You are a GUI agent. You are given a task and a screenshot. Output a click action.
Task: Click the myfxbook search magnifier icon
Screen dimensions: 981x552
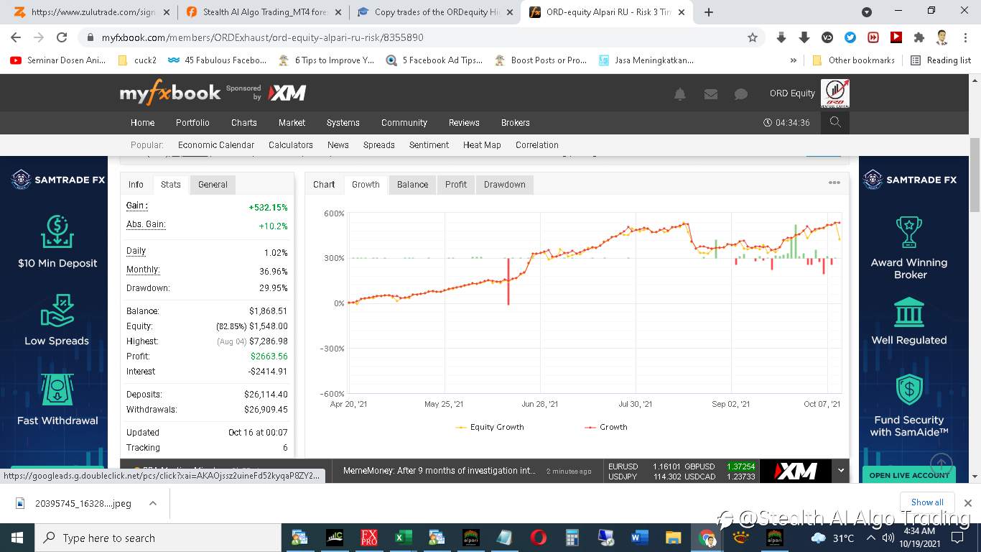pyautogui.click(x=834, y=122)
